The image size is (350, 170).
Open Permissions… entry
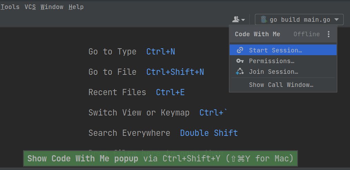tap(283, 61)
